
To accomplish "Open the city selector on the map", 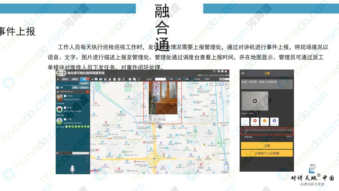I will tap(212, 84).
